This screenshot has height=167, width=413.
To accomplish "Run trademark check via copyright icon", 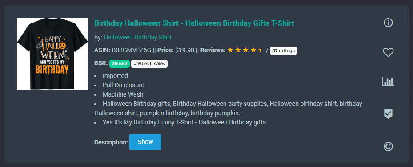I will tap(388, 146).
